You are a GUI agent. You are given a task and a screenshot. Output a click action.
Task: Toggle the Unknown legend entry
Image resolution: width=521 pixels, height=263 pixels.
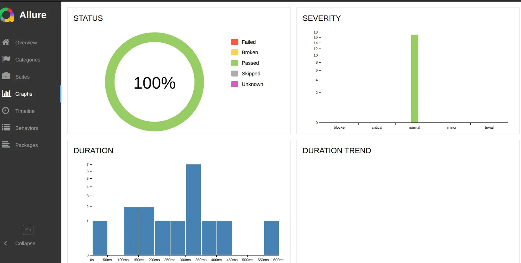click(x=234, y=84)
